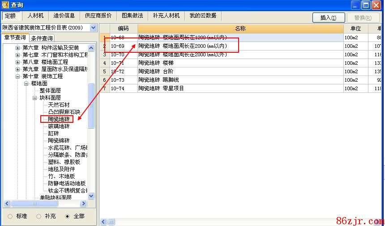The height and width of the screenshot is (226, 385).
Task: Collapse the 块料面层 tree branch
Action: [x=34, y=98]
